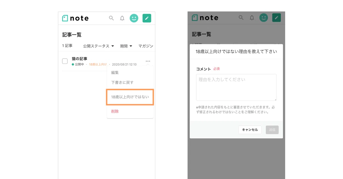Click the orange 18歳以上向け label
This screenshot has height=179, width=343.
pos(98,64)
